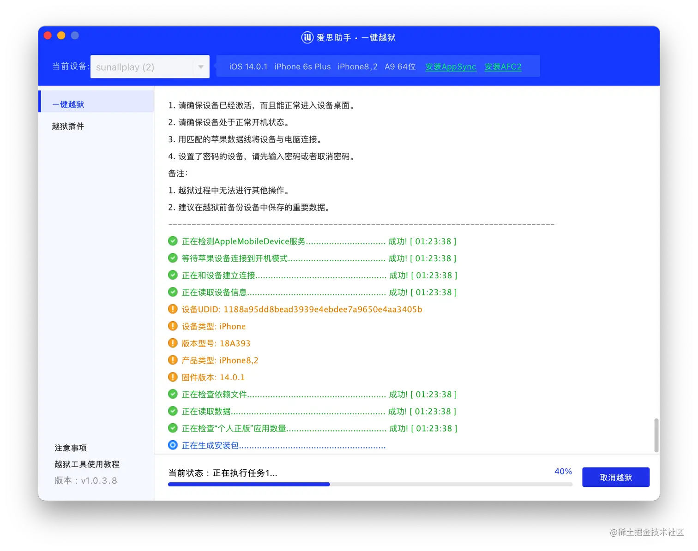Click the 安装AFC2 link
This screenshot has width=698, height=551.
point(503,66)
